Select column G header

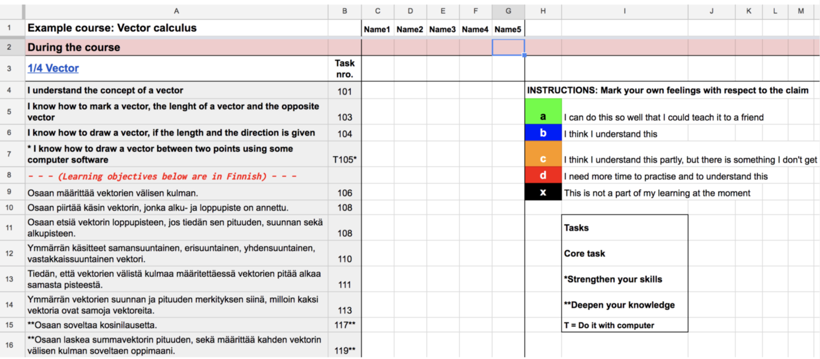click(508, 11)
